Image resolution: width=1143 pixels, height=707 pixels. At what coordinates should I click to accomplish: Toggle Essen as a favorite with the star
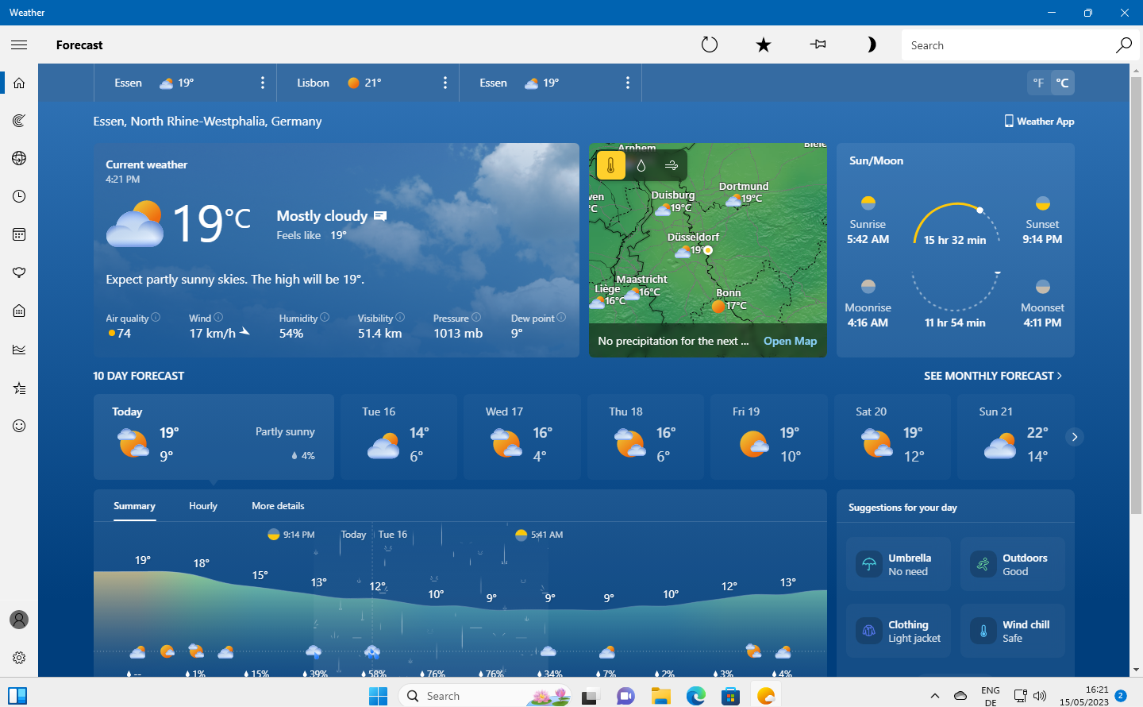(x=763, y=44)
